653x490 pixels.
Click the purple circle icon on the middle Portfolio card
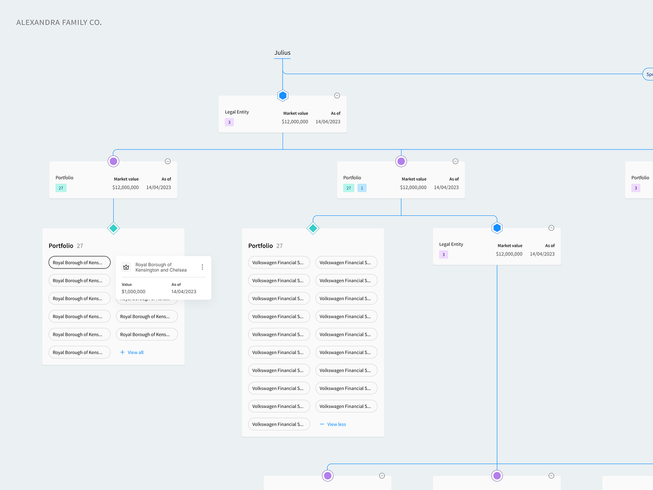click(x=401, y=161)
